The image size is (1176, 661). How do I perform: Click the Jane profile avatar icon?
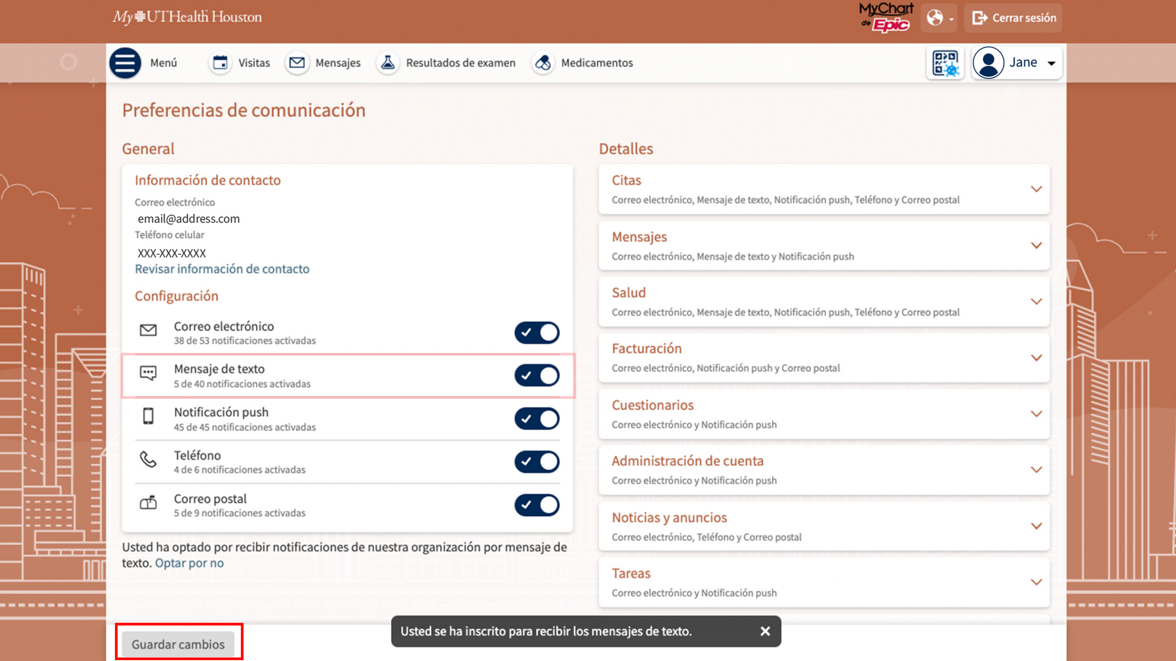pos(988,63)
